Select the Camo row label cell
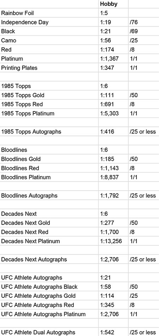 (49, 40)
